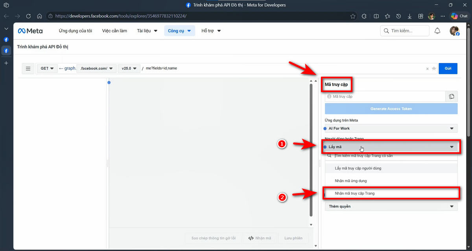472x251 pixels.
Task: Open the Công cụ menu
Action: coord(179,31)
